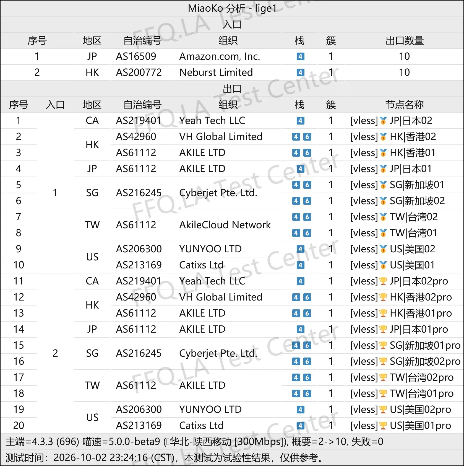Select the IPv6 badge in the SG|新加坡02pro row
Image resolution: width=464 pixels, height=466 pixels.
(x=307, y=361)
